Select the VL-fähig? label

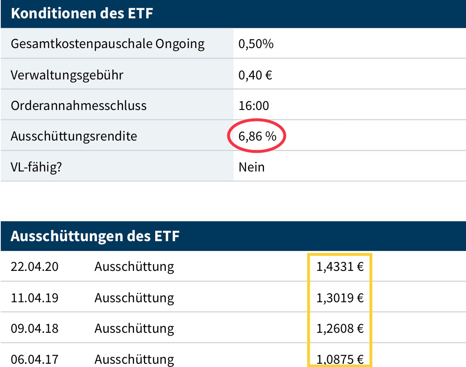click(36, 167)
